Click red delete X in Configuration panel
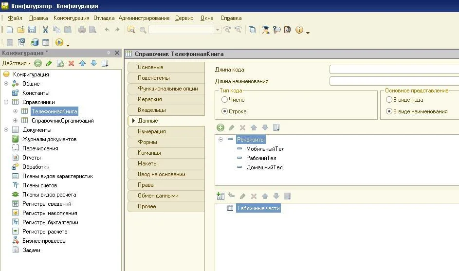 tap(71, 63)
